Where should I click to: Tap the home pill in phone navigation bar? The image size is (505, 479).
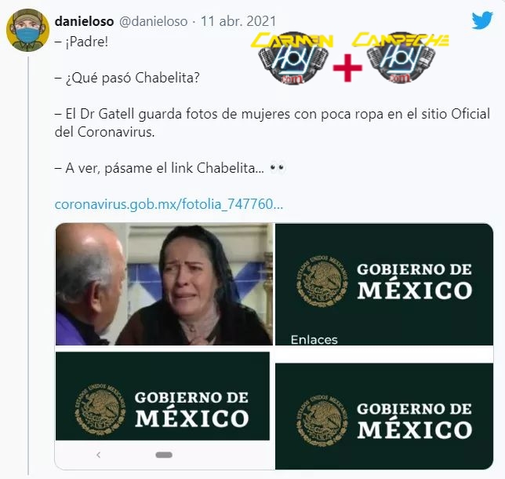(x=164, y=455)
